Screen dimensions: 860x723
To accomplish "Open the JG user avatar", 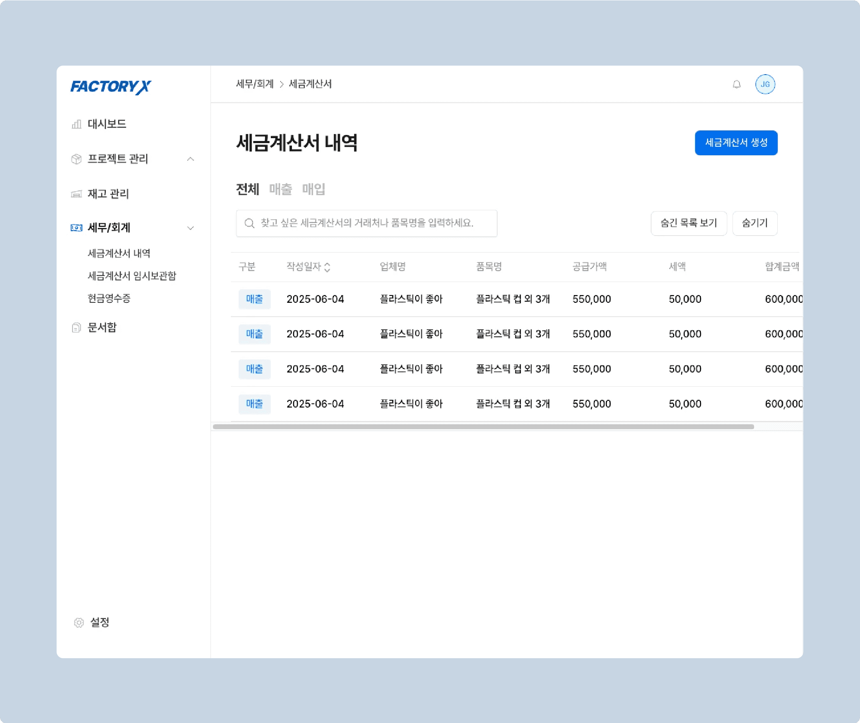I will [765, 84].
